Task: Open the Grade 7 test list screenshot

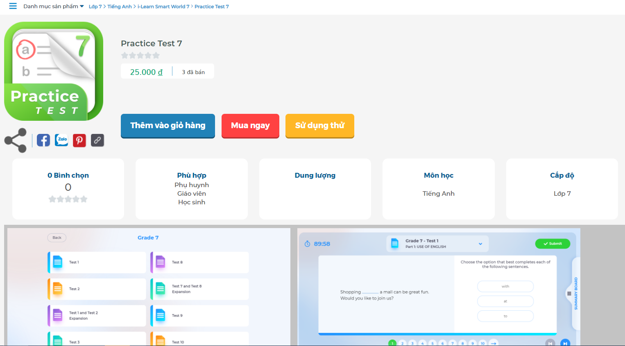Action: click(x=149, y=287)
